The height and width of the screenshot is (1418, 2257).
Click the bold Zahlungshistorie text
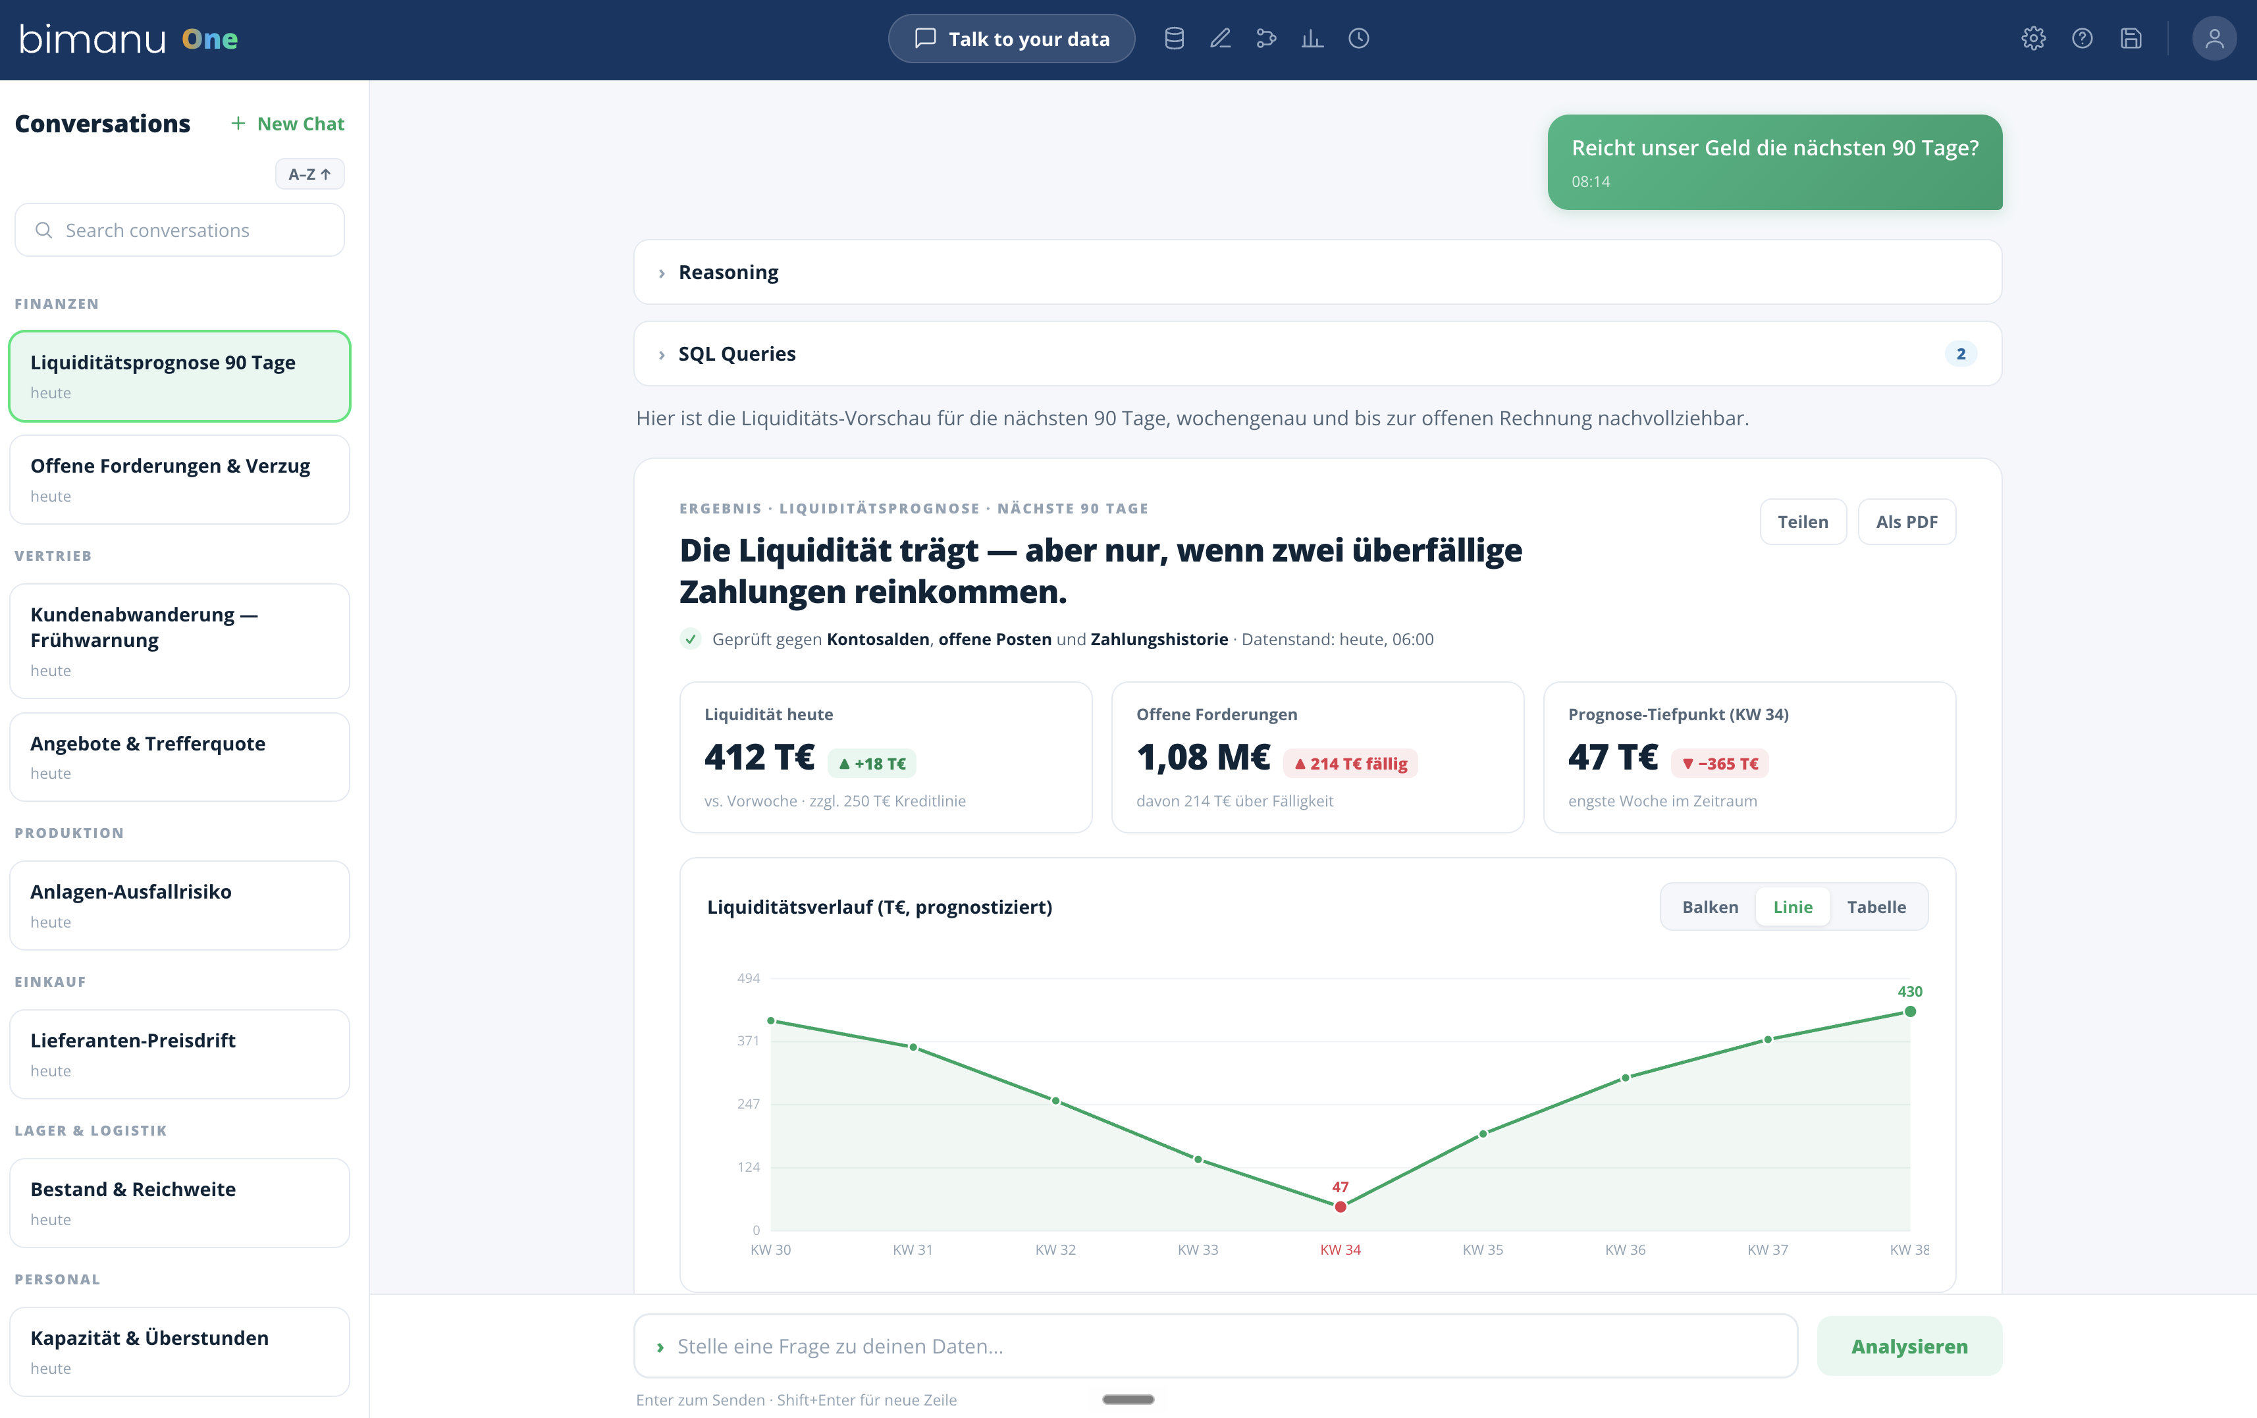pyautogui.click(x=1159, y=639)
